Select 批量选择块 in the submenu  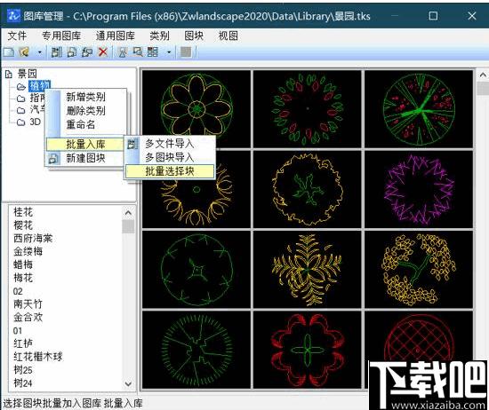(x=170, y=171)
